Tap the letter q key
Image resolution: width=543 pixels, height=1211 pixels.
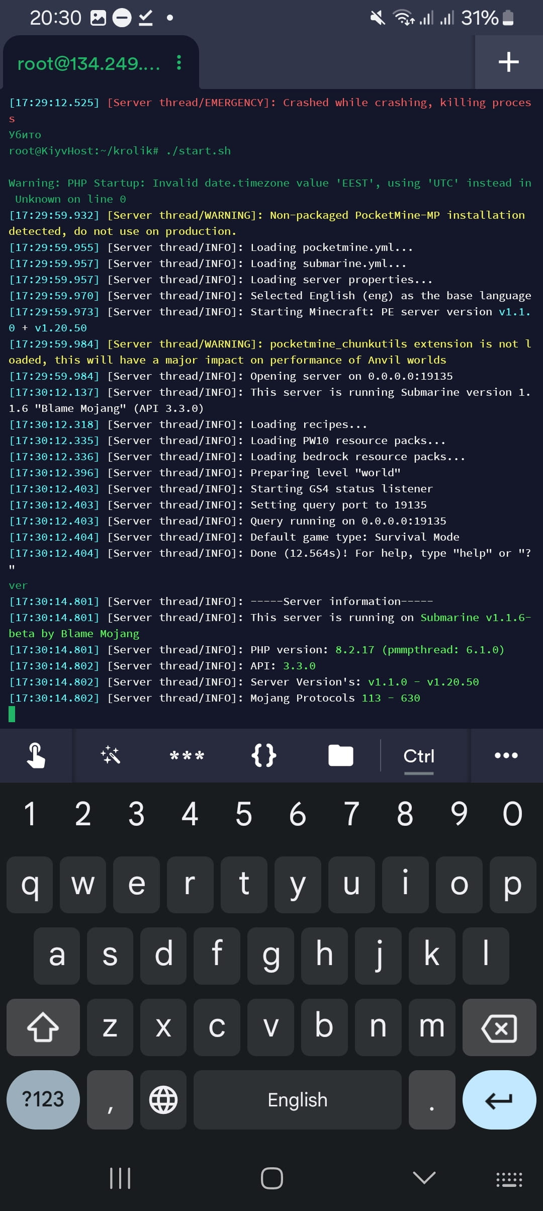tap(30, 885)
